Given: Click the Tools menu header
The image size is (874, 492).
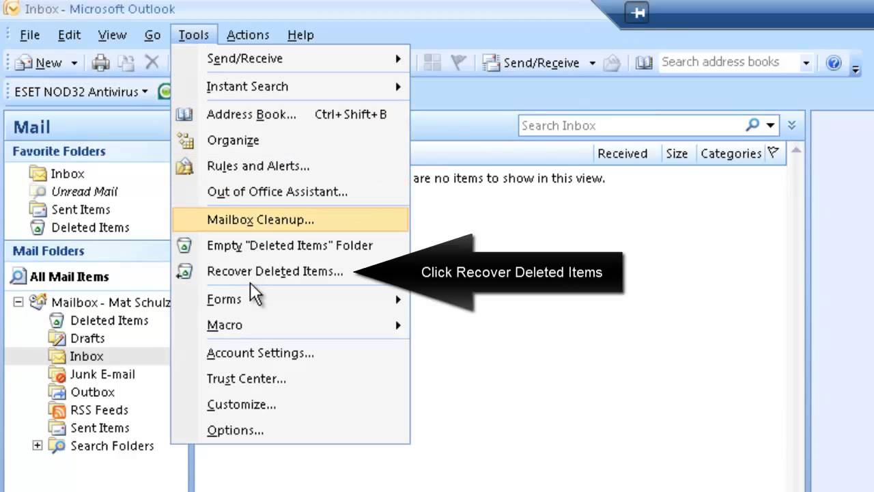Looking at the screenshot, I should pyautogui.click(x=194, y=35).
